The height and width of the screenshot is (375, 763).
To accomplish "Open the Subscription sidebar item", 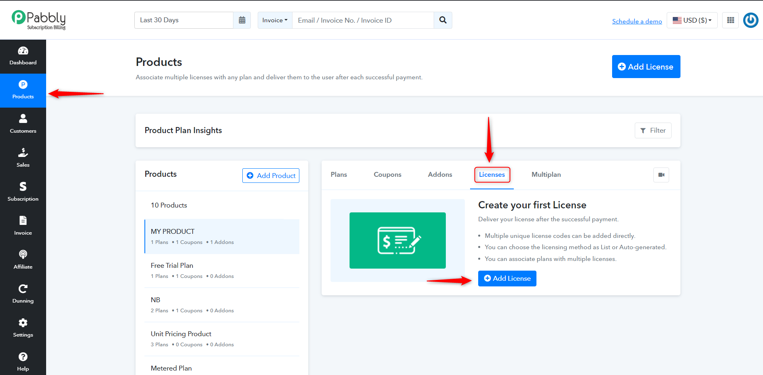I will 23,192.
